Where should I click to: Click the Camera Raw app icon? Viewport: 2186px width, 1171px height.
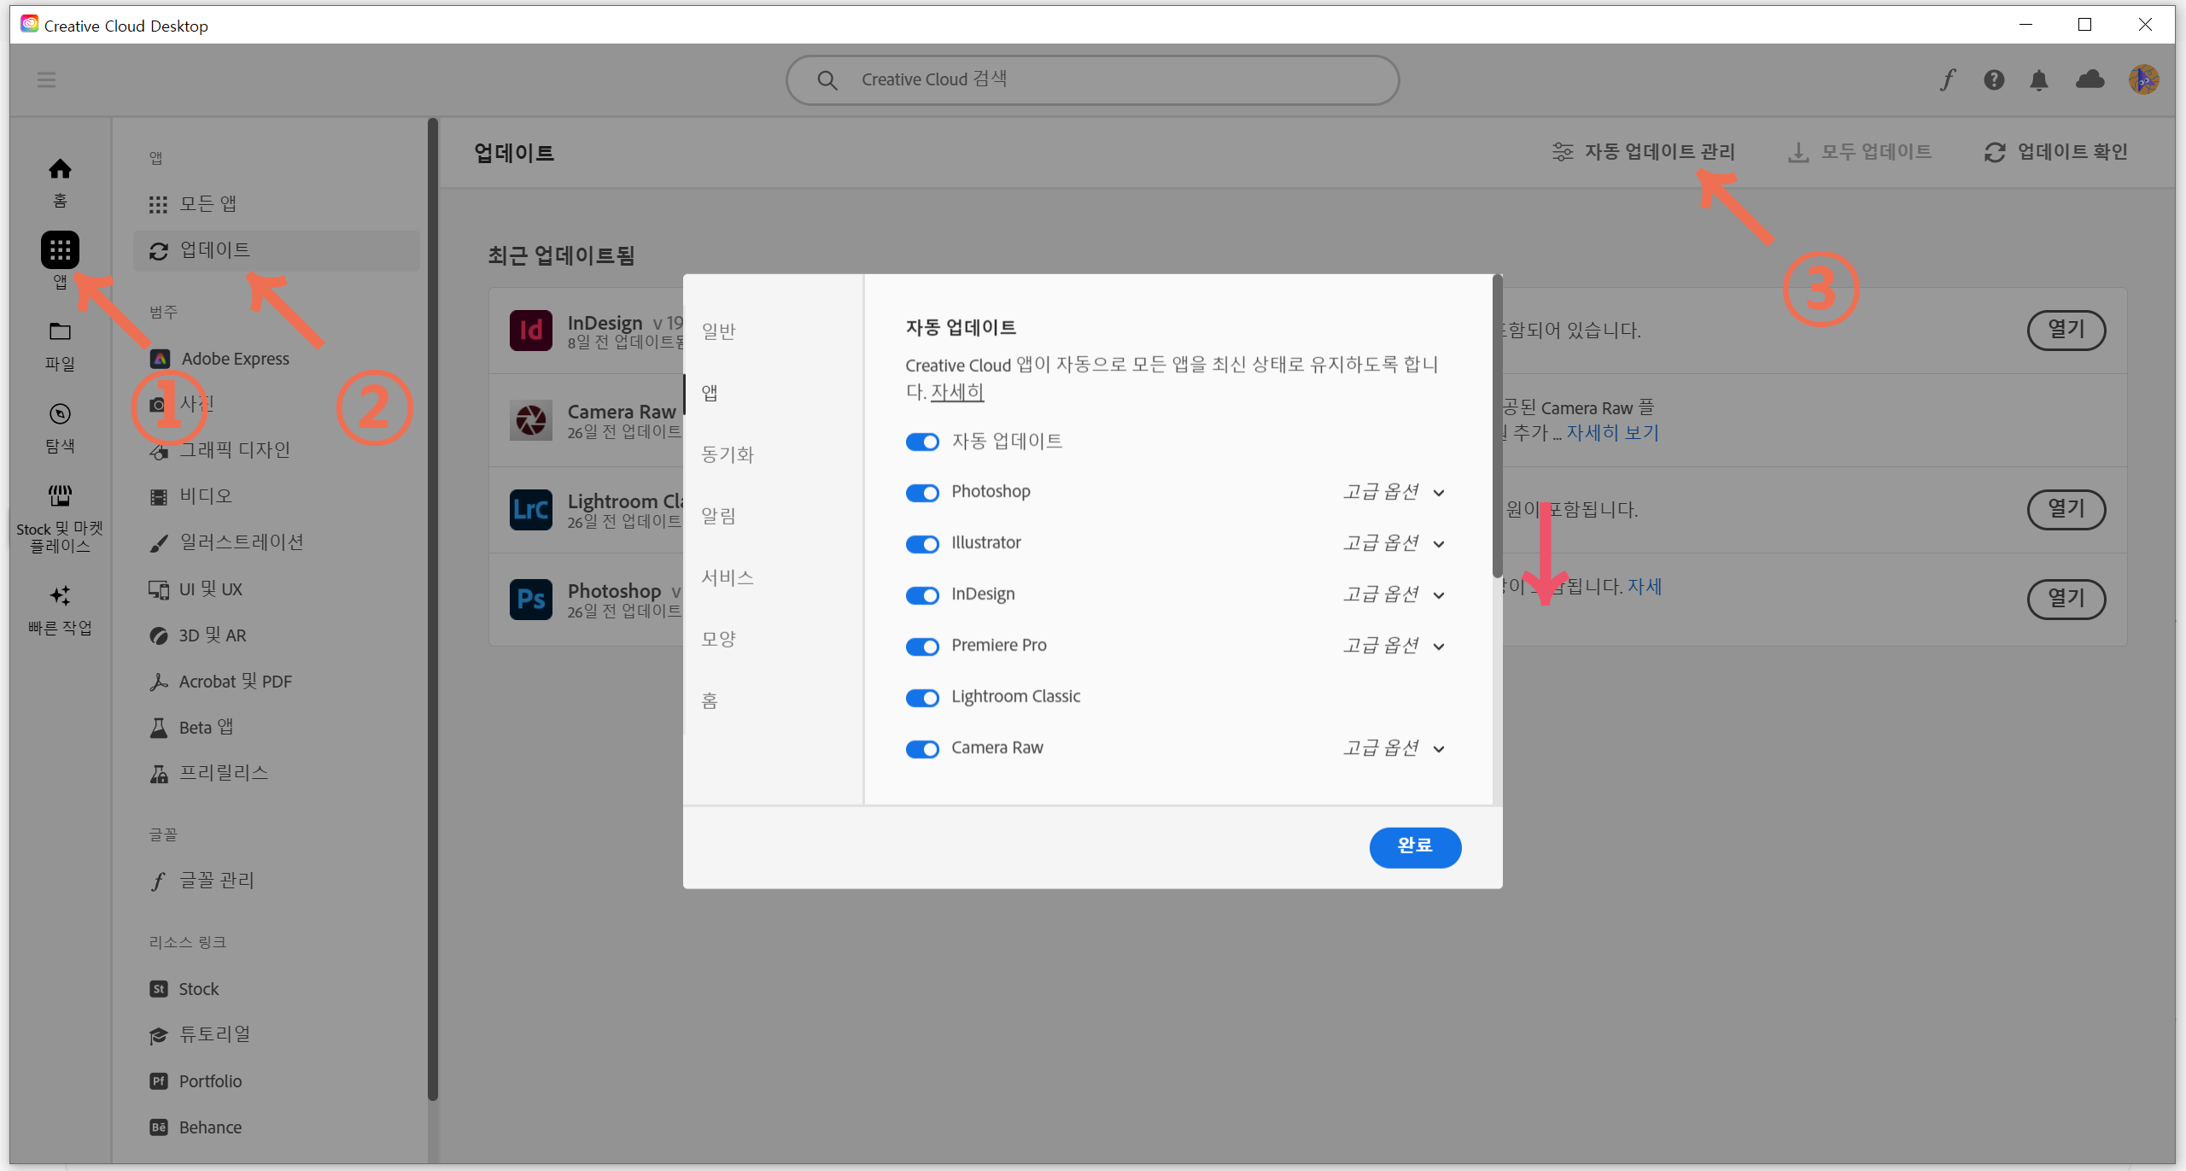tap(531, 419)
